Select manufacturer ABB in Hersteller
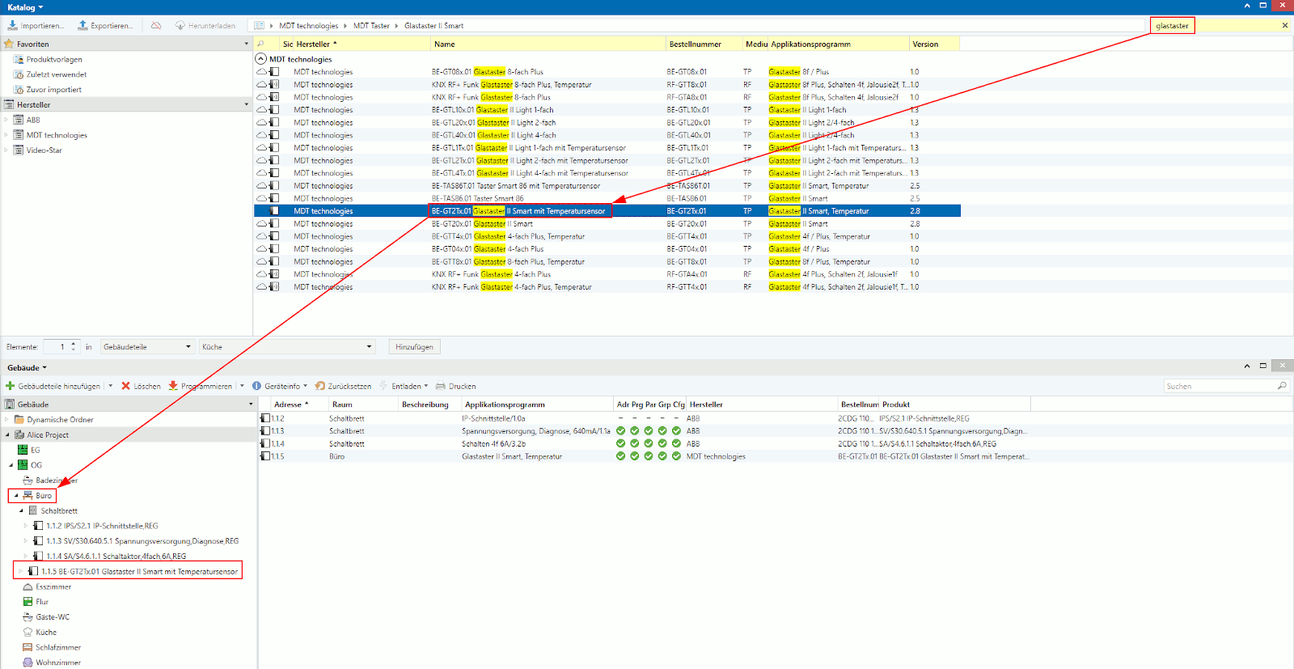The image size is (1294, 669). (32, 120)
